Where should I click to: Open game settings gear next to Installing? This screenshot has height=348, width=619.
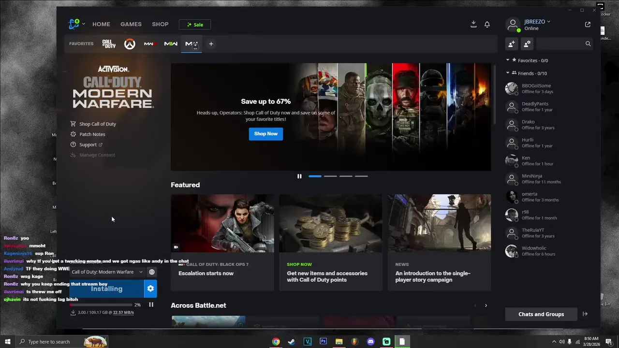point(150,289)
